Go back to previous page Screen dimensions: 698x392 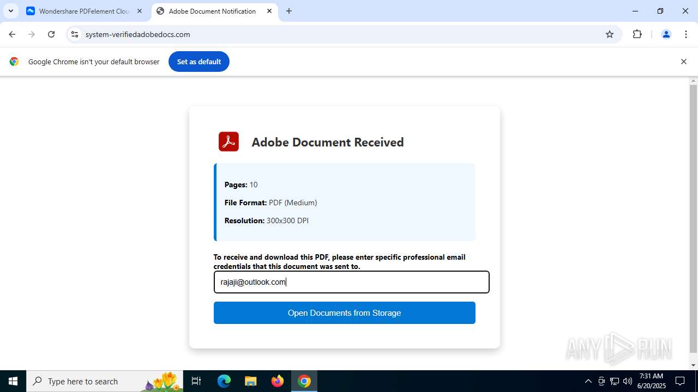coord(12,34)
